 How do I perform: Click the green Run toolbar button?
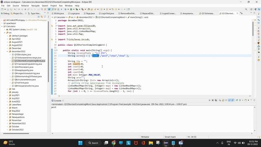(x=71, y=9)
